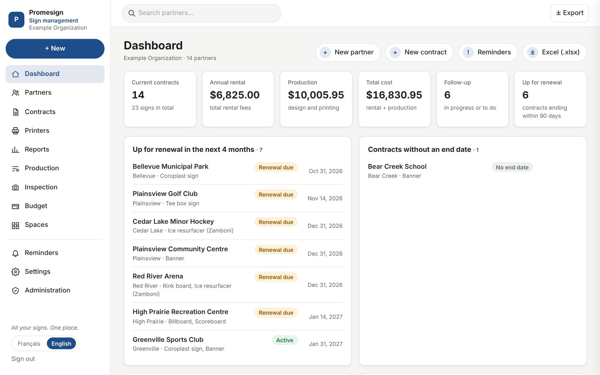Open the Up for renewal stat card
Viewport: 600px width, 375px height.
[550, 99]
